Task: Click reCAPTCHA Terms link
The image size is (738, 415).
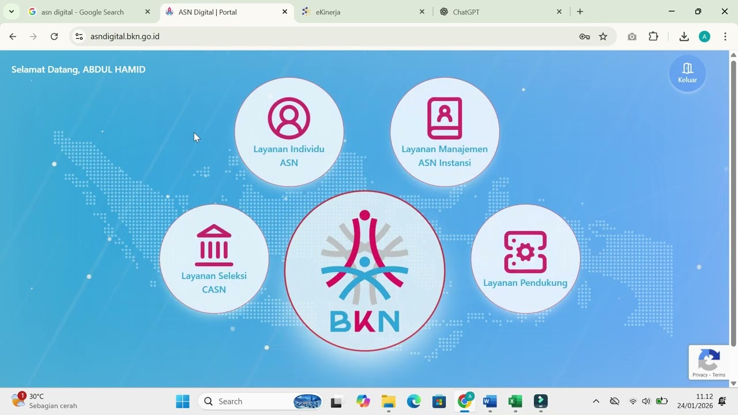Action: pyautogui.click(x=719, y=375)
